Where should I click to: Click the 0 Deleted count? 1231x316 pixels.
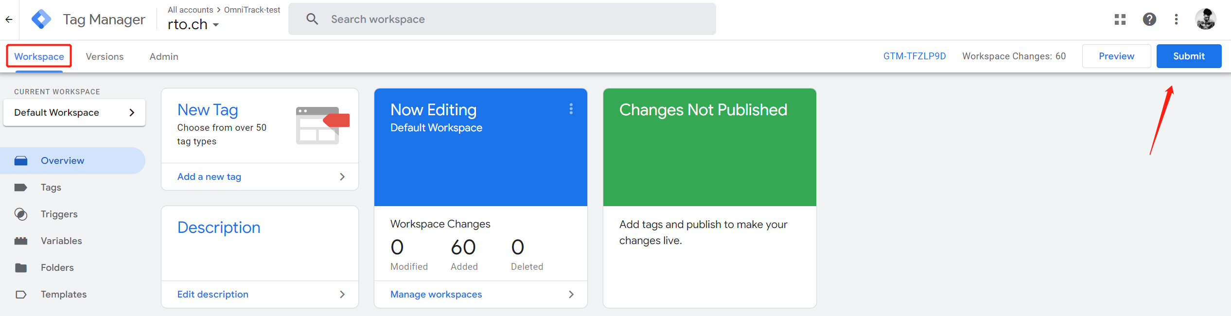coord(518,247)
